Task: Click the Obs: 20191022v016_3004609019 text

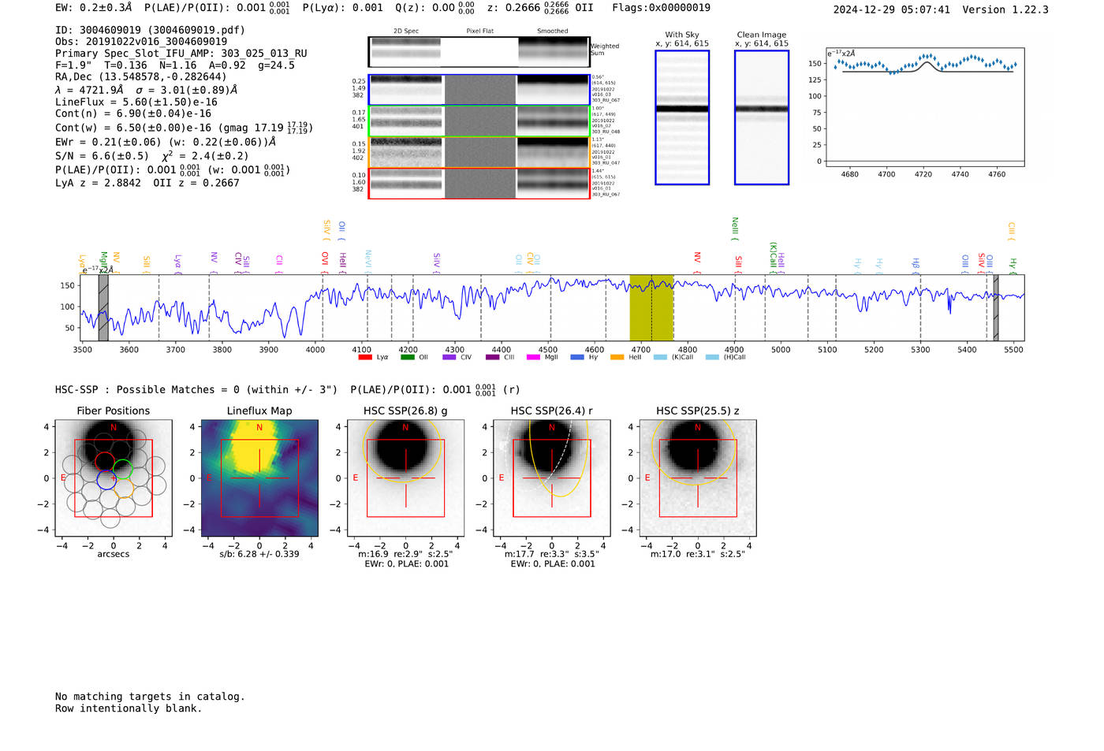Action: pyautogui.click(x=141, y=42)
